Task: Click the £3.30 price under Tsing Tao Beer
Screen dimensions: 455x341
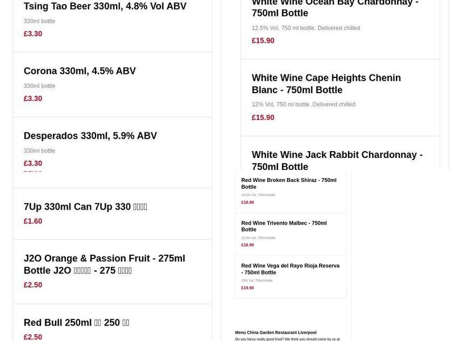Action: (x=33, y=34)
